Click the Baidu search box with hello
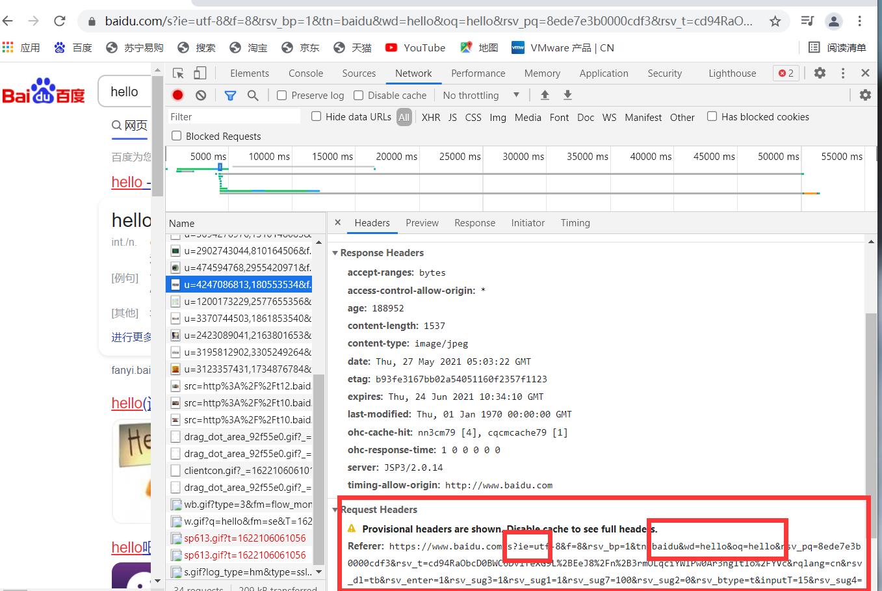882x591 pixels. [x=124, y=92]
